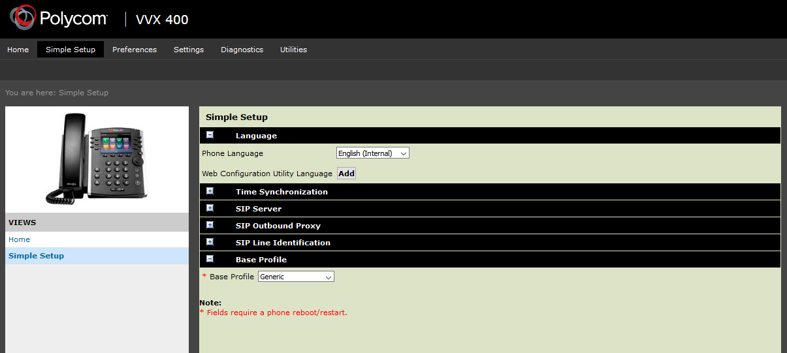The height and width of the screenshot is (353, 787).
Task: Open the Base Profile dropdown
Action: [x=296, y=277]
